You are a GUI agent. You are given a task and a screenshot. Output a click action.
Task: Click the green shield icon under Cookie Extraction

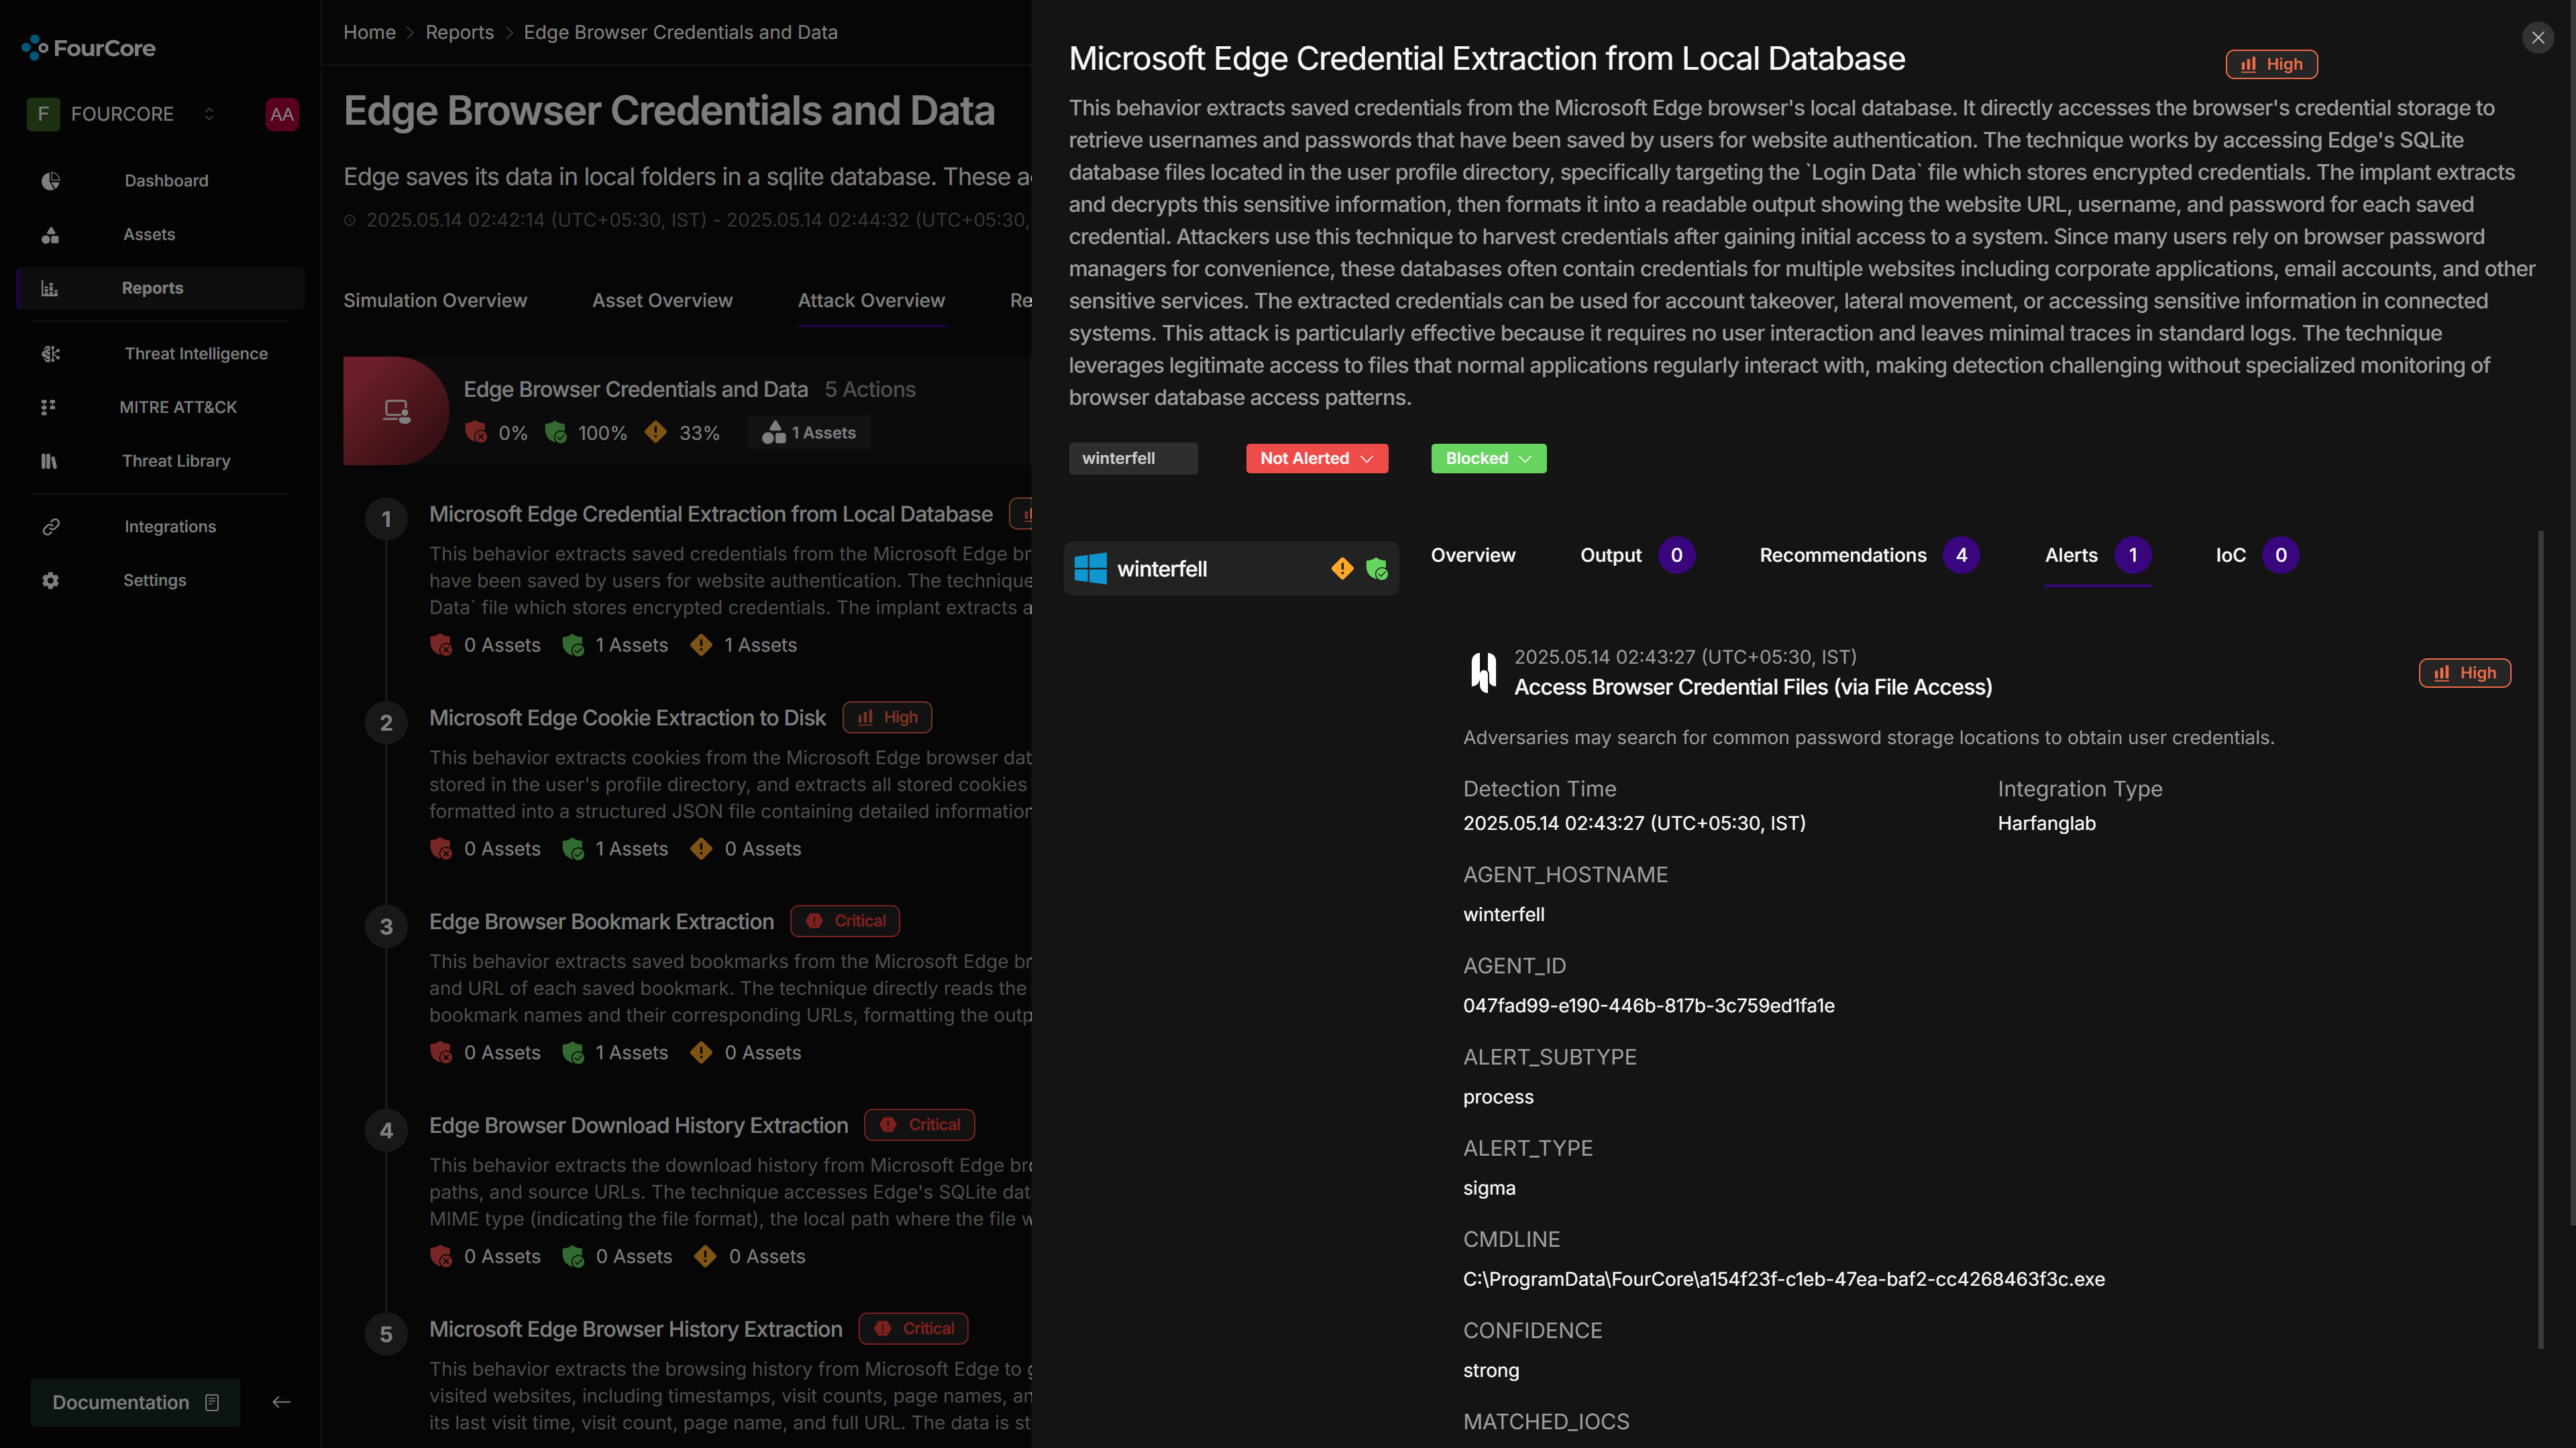[573, 849]
